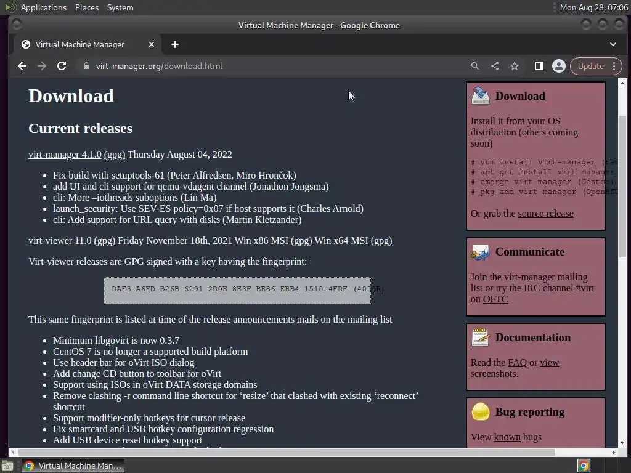The height and width of the screenshot is (473, 631).
Task: Download the Win x86 MSI
Action: 261,241
